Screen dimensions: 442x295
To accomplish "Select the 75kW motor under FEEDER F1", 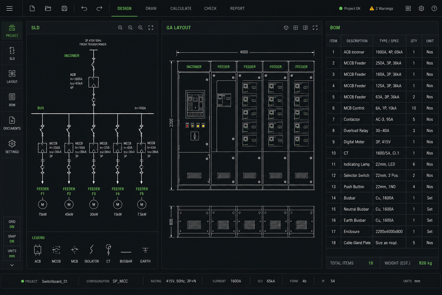I will [43, 205].
